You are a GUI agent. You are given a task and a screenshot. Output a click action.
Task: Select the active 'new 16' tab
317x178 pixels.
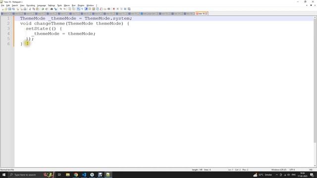pos(202,13)
